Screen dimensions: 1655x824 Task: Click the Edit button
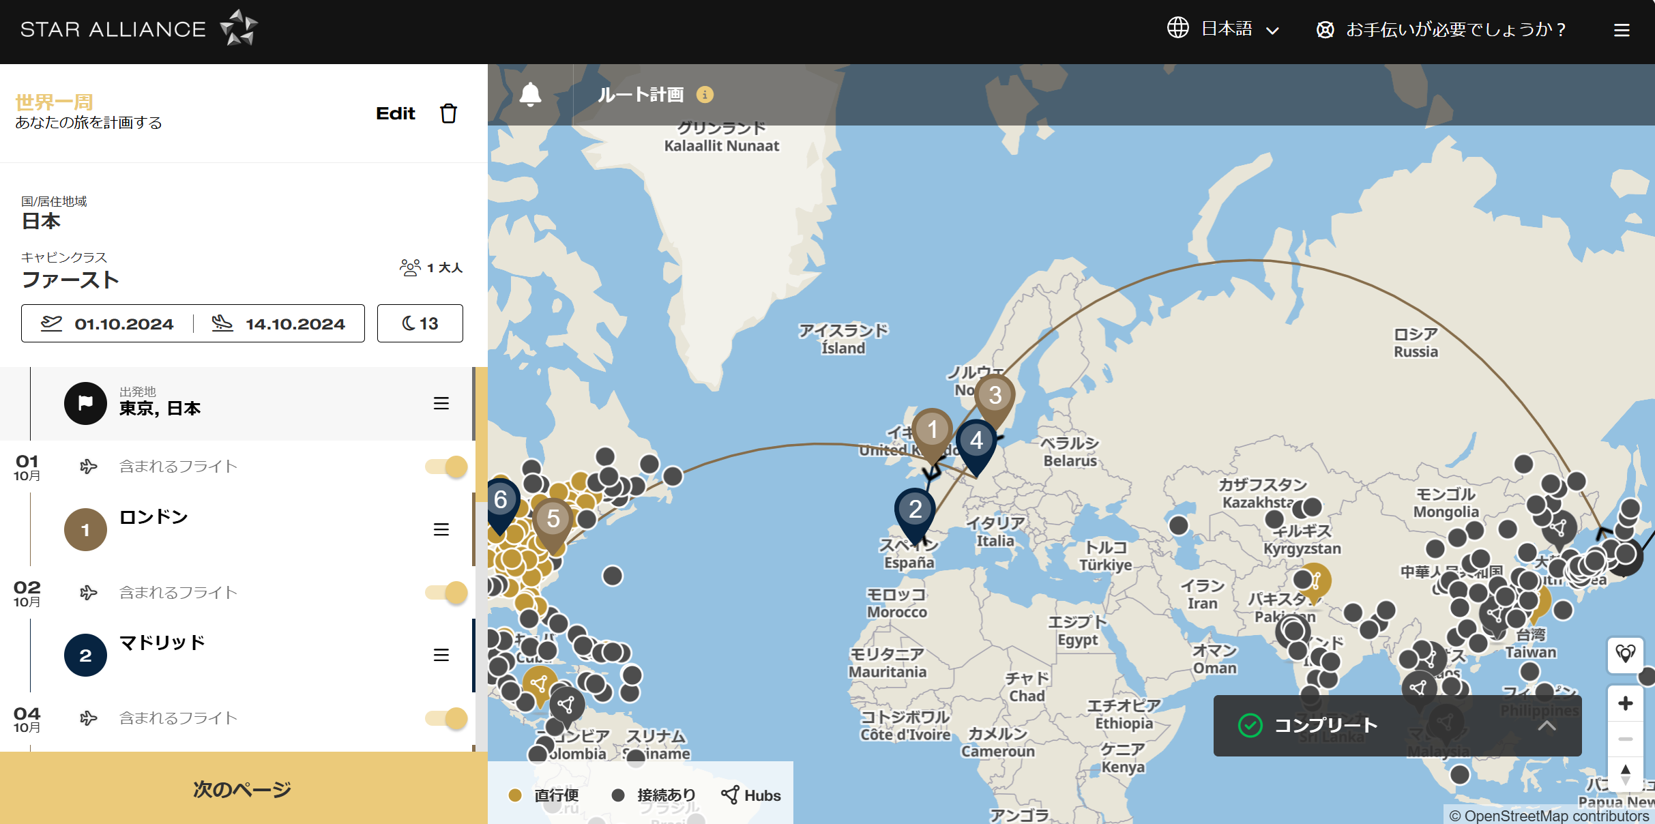tap(395, 113)
